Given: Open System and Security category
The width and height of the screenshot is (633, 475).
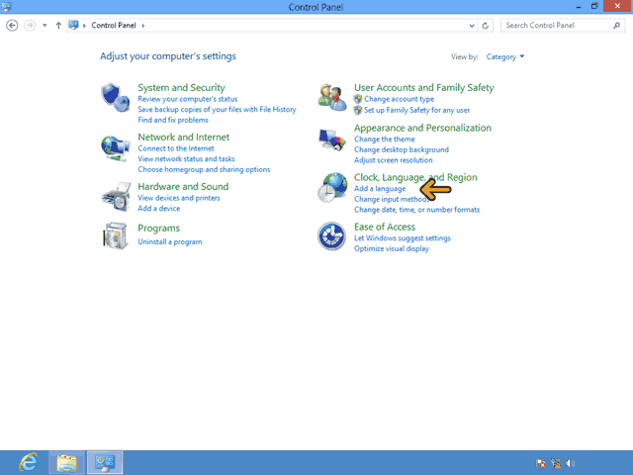Looking at the screenshot, I should tap(181, 88).
